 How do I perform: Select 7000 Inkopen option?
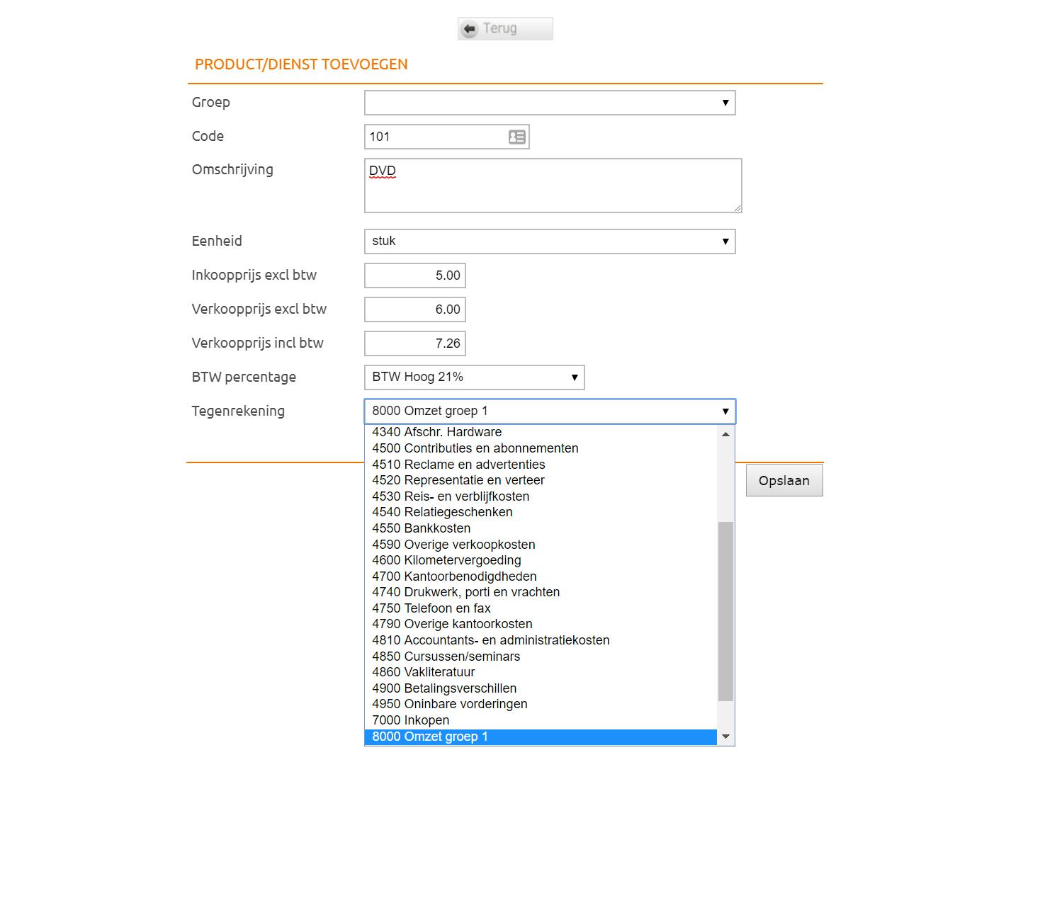541,720
